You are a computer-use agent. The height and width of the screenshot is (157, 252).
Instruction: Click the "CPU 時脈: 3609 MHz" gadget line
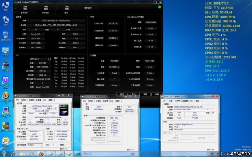220,17
